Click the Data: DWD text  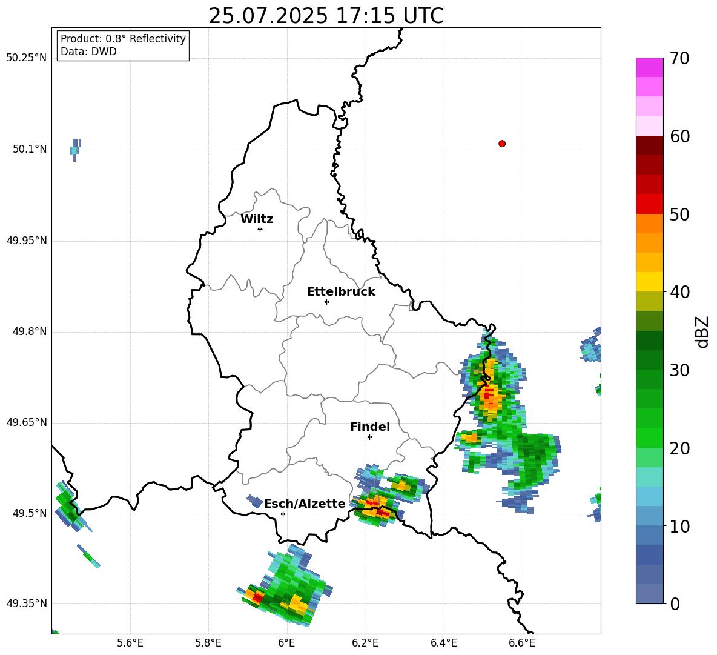point(88,52)
